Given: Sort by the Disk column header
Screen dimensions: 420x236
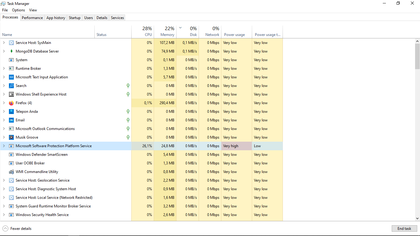Looking at the screenshot, I should coord(188,32).
